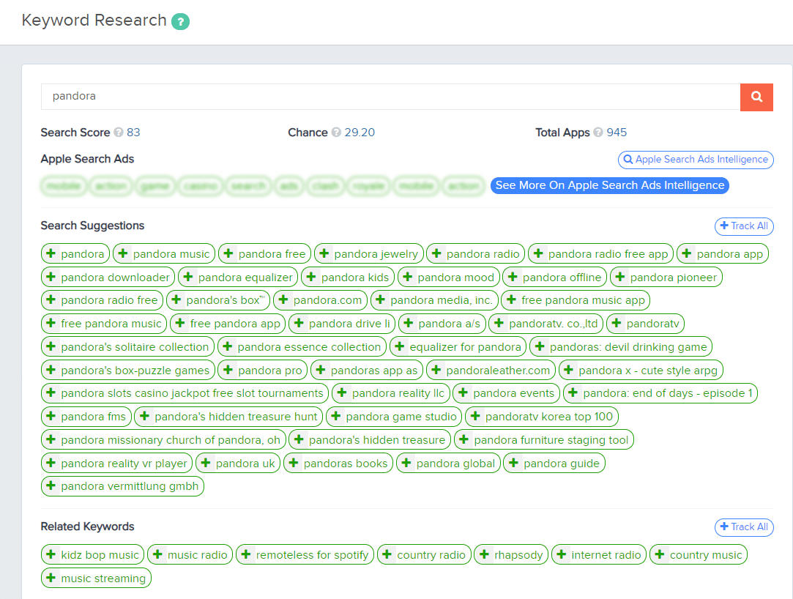This screenshot has height=599, width=793.
Task: Select the 'country radio' related keyword
Action: [x=424, y=555]
